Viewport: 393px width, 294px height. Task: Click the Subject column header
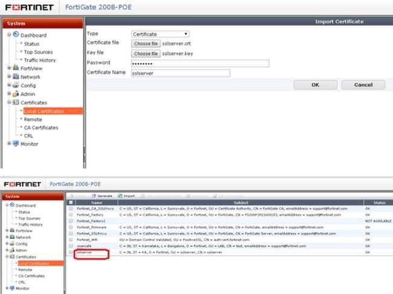click(x=241, y=203)
